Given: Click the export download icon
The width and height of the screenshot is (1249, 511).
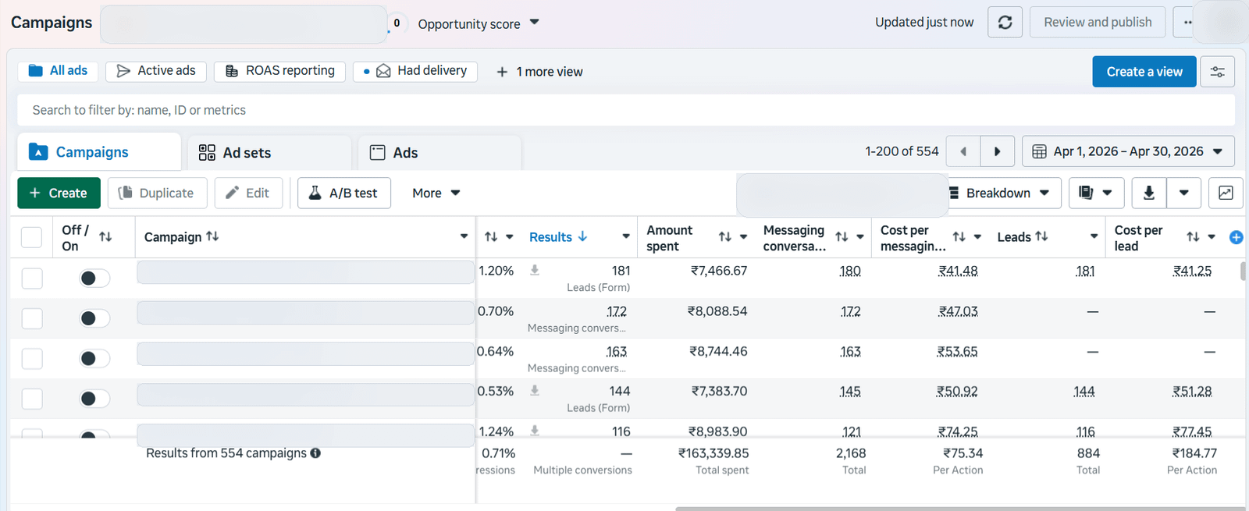Looking at the screenshot, I should [1149, 193].
